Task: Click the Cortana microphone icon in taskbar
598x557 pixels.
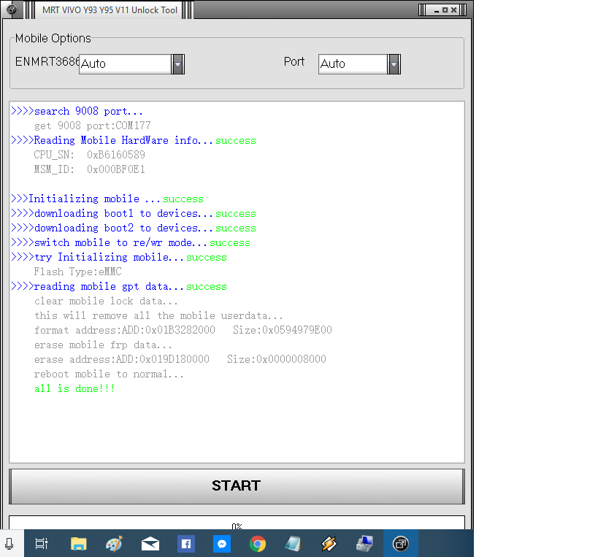Action: point(9,544)
